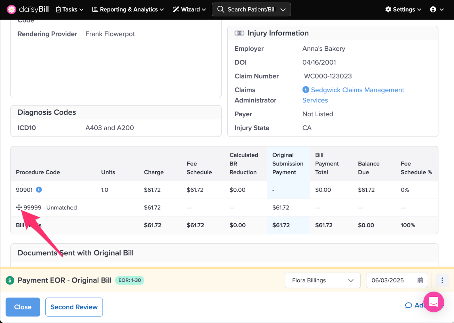Select the 99999 - Unmatched row label
The width and height of the screenshot is (454, 323).
coord(50,208)
